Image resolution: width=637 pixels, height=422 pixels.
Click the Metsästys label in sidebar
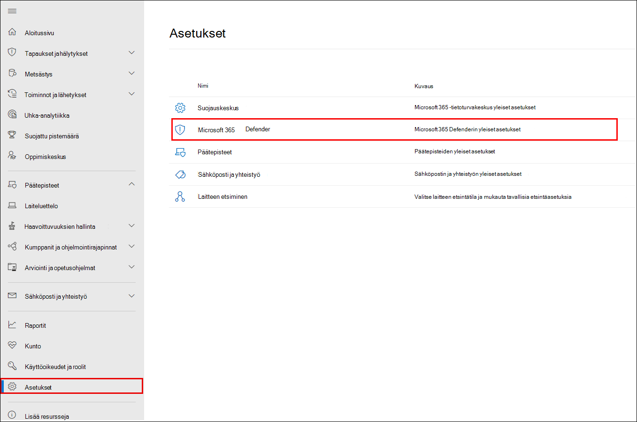[x=38, y=74]
